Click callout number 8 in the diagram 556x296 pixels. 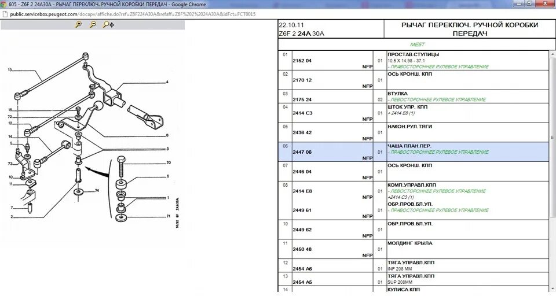click(x=167, y=135)
